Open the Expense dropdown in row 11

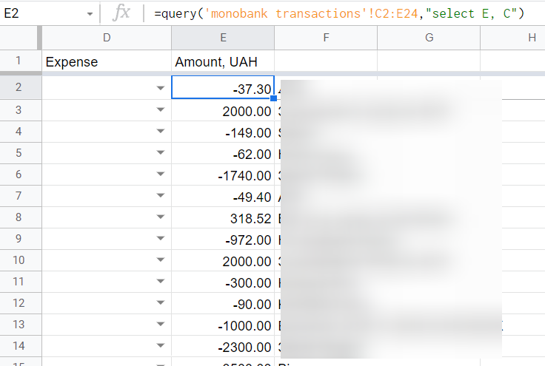click(x=160, y=282)
